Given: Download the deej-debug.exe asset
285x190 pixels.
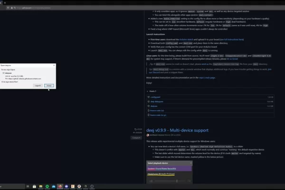Looking at the screenshot, I should click(x=157, y=102).
